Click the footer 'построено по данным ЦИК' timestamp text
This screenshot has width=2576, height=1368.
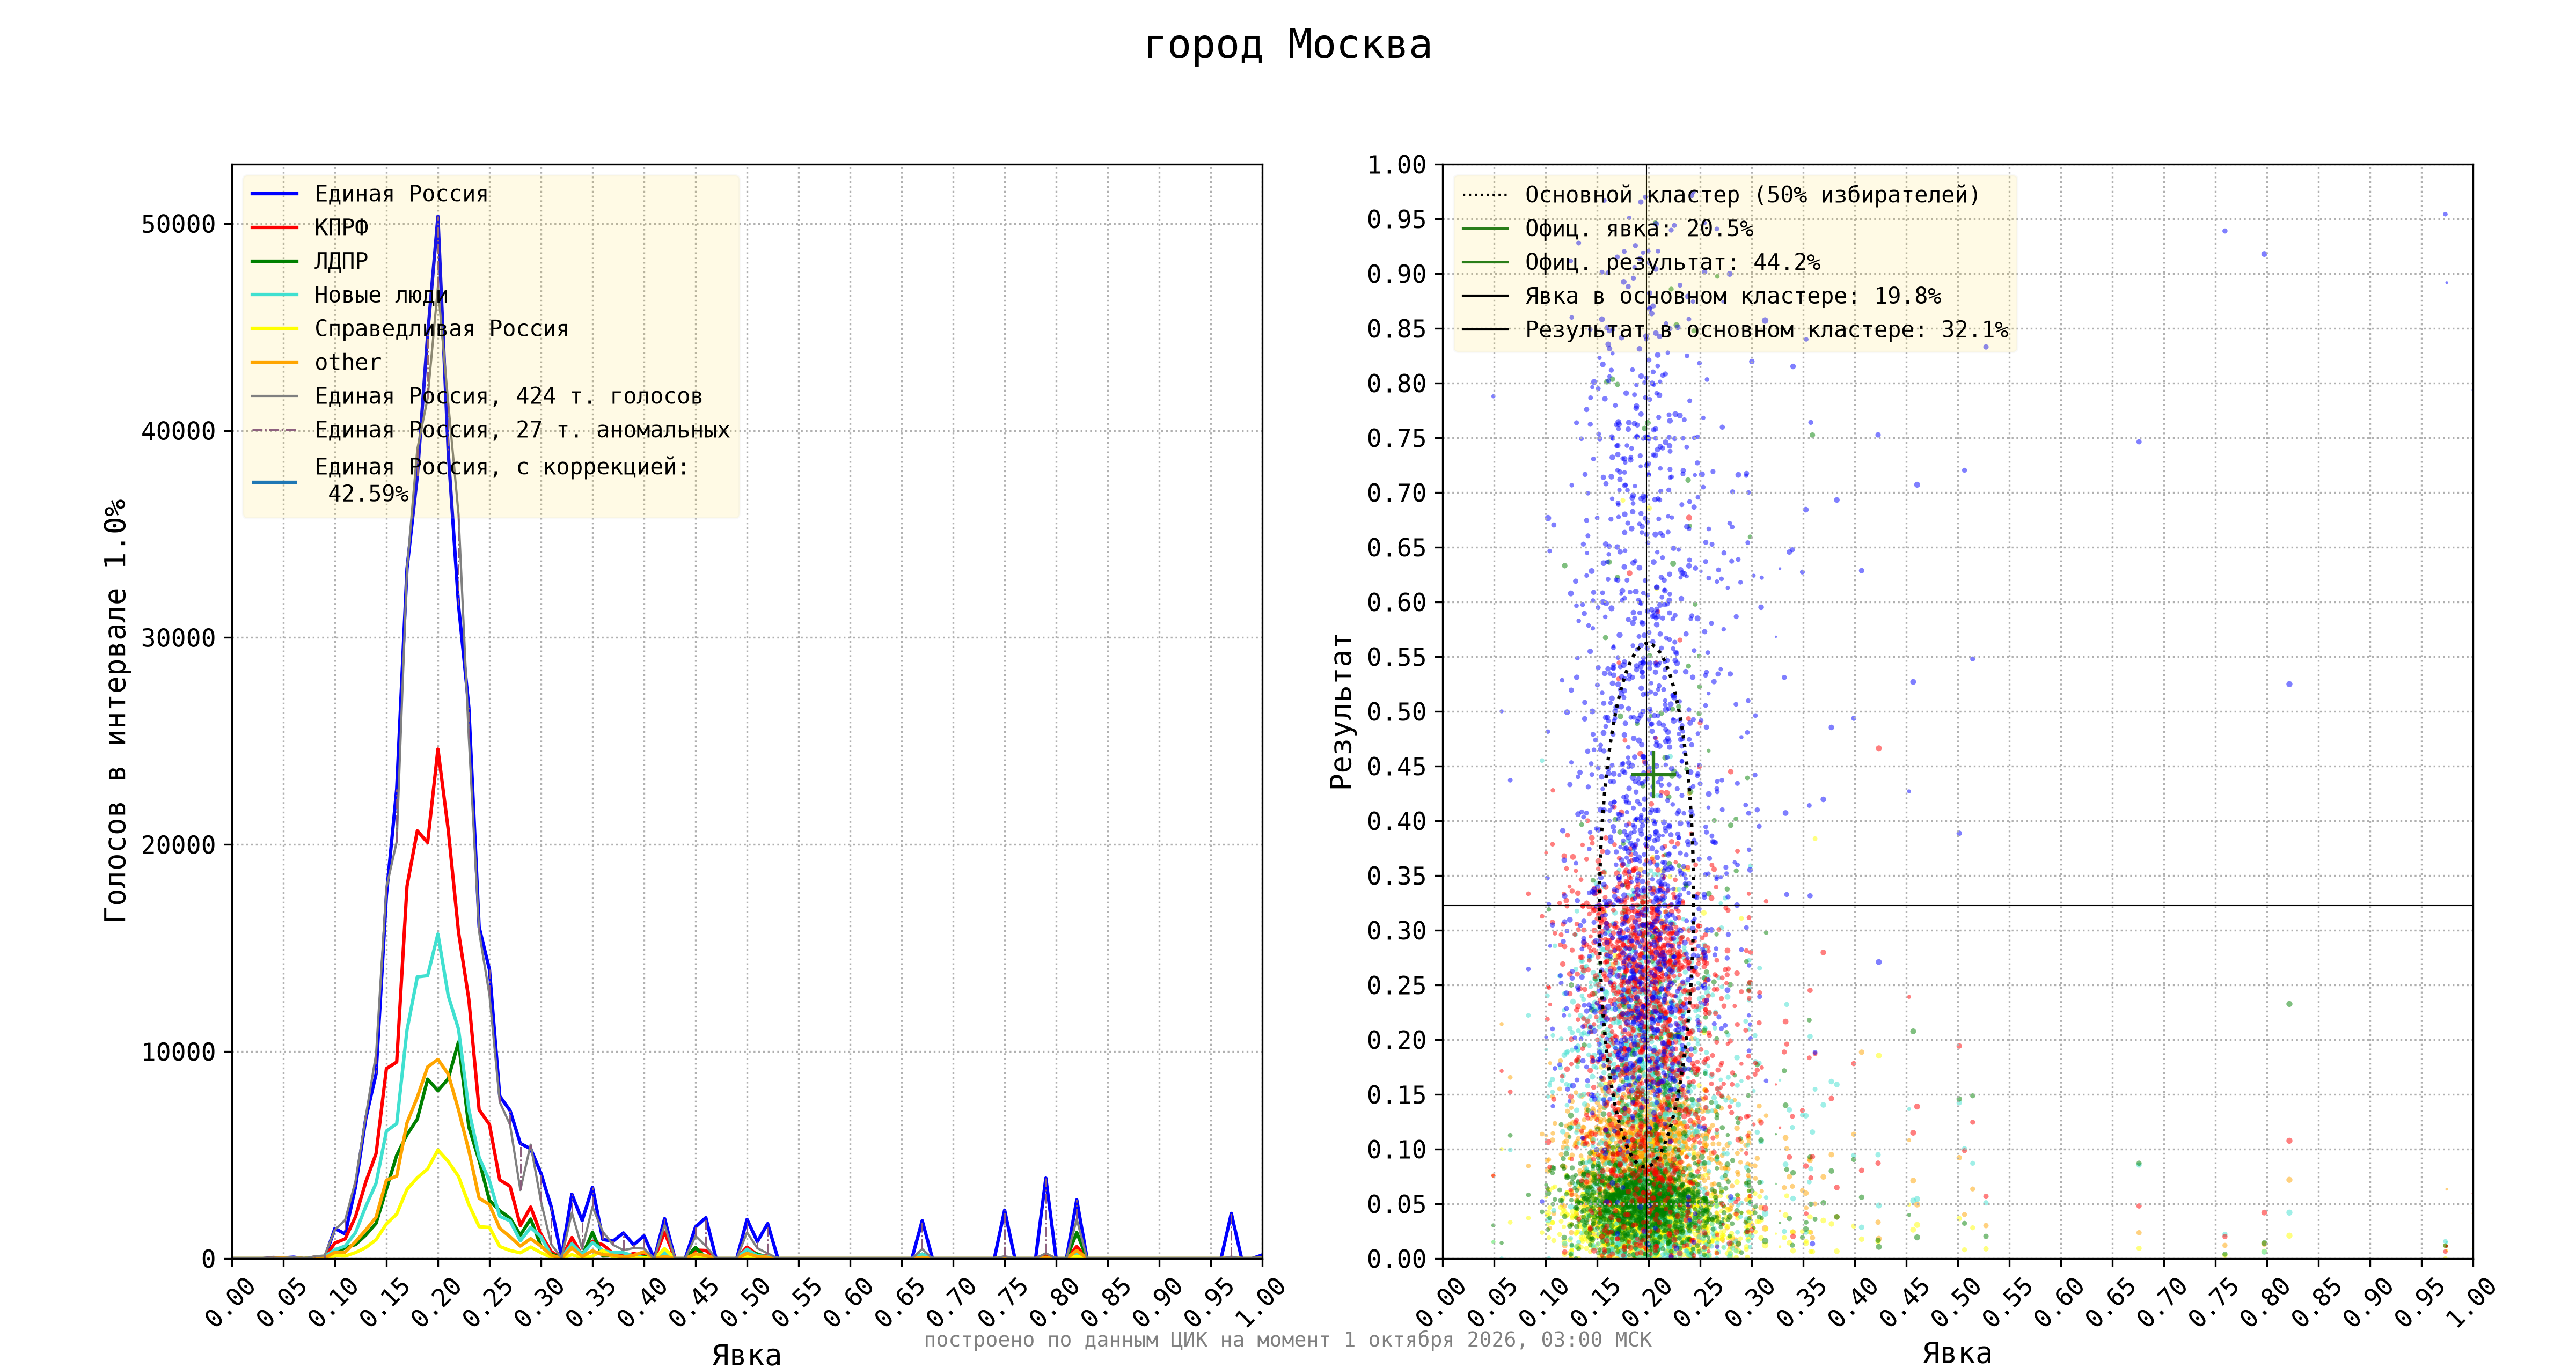(x=1287, y=1339)
